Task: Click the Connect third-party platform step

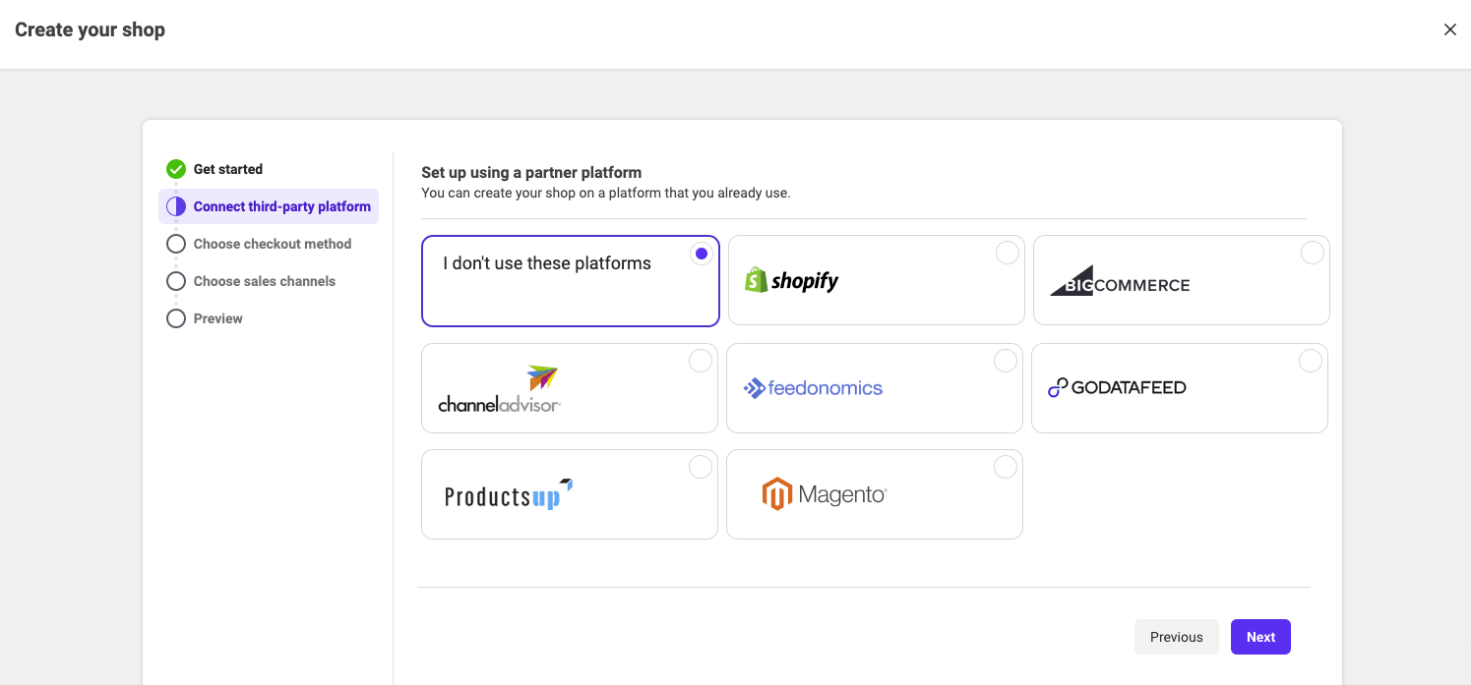Action: (x=281, y=206)
